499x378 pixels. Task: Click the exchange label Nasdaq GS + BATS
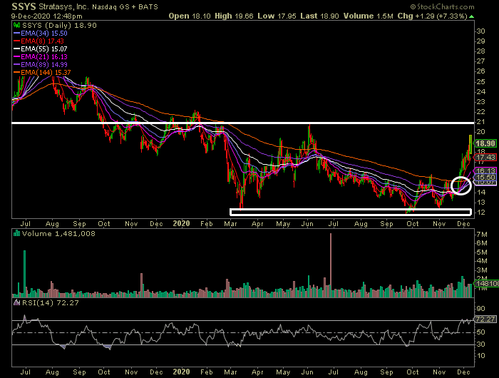point(125,6)
